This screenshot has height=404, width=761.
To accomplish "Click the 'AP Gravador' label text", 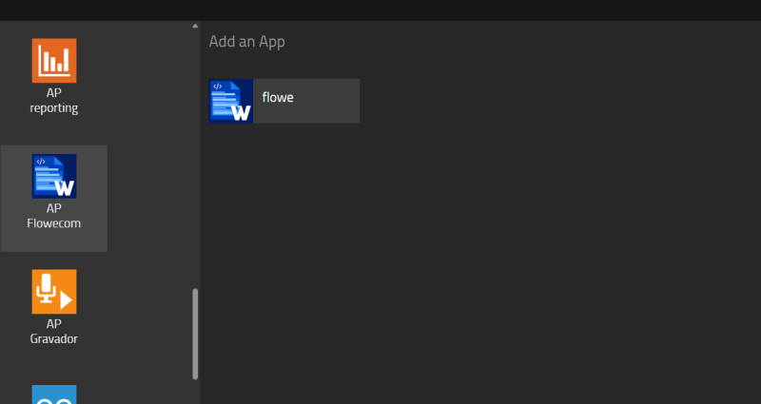I will pyautogui.click(x=54, y=331).
